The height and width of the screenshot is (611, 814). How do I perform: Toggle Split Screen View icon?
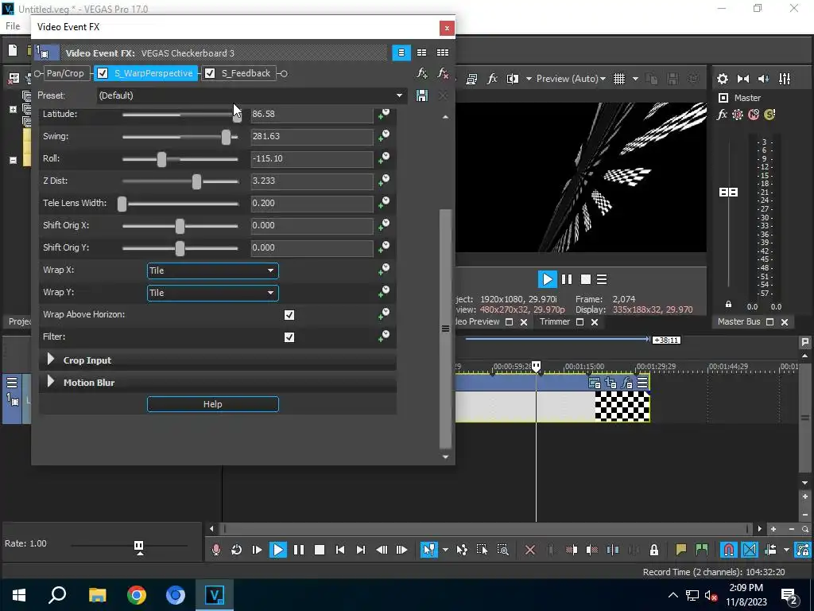(513, 79)
